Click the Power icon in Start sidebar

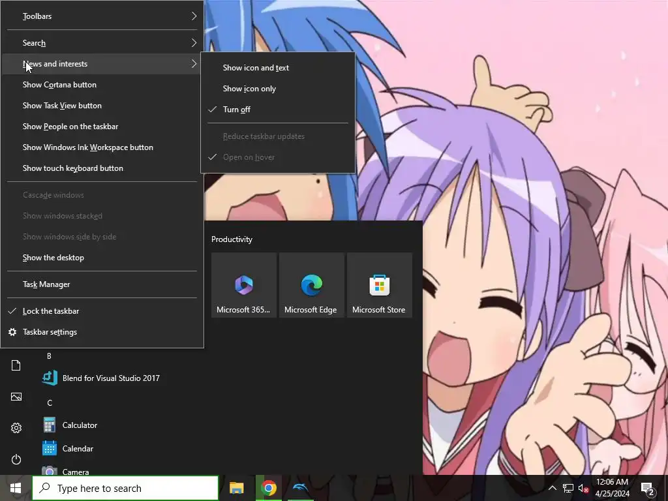[16, 459]
